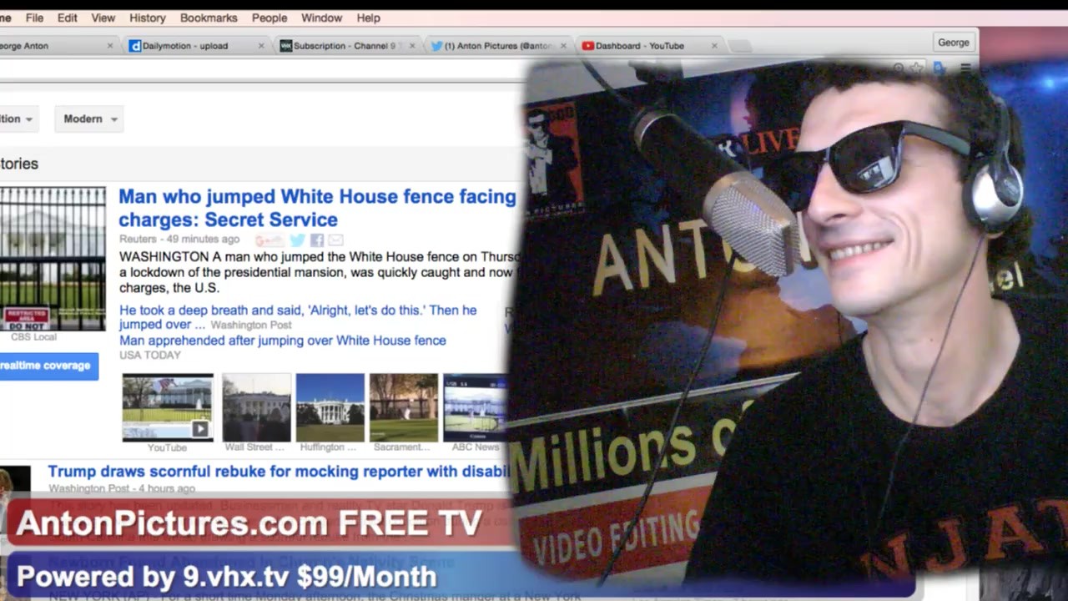Click the blue realtime coverage button
This screenshot has height=601, width=1068.
[47, 366]
